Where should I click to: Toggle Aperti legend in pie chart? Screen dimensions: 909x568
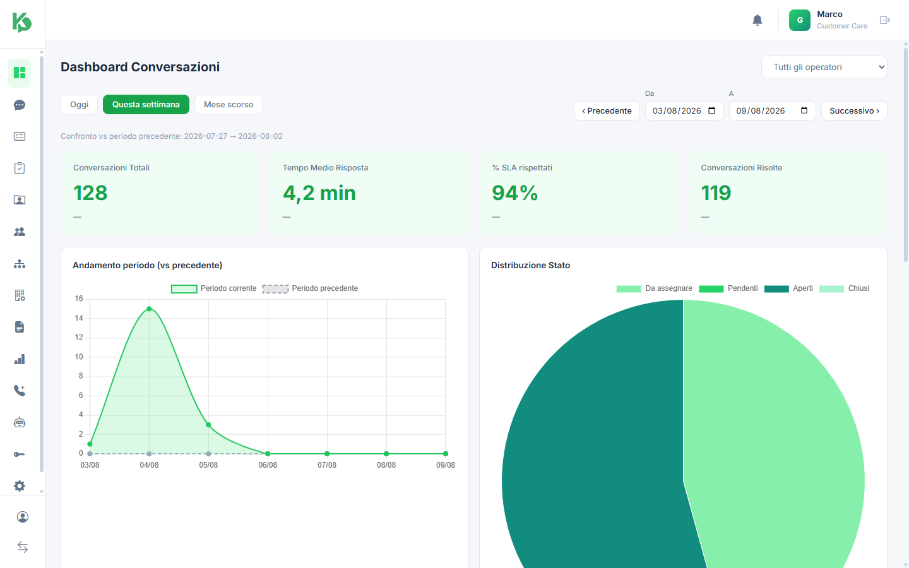pos(788,288)
